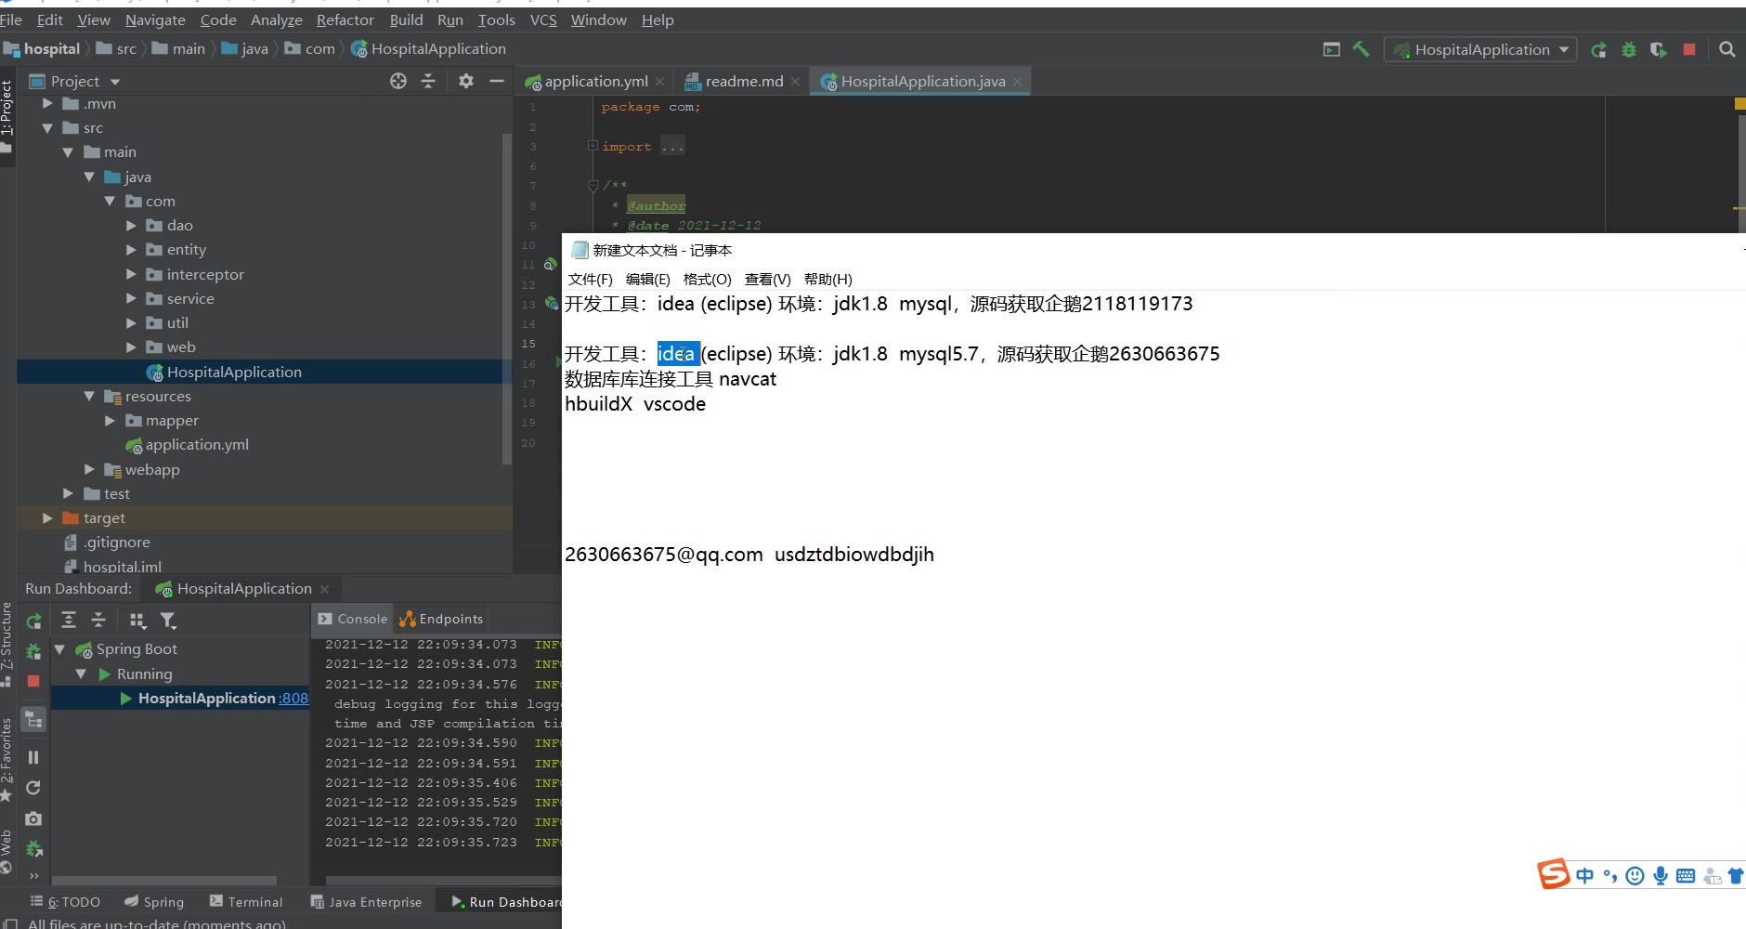Open the 6: TODO tool window

(65, 902)
